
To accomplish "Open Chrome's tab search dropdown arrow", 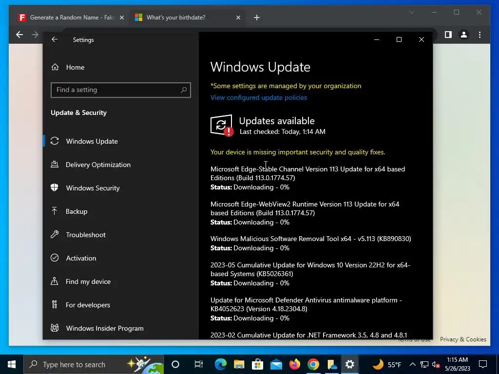I will (x=411, y=12).
